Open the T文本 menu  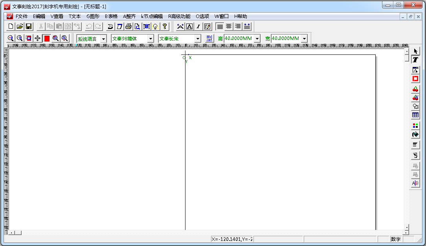(74, 16)
